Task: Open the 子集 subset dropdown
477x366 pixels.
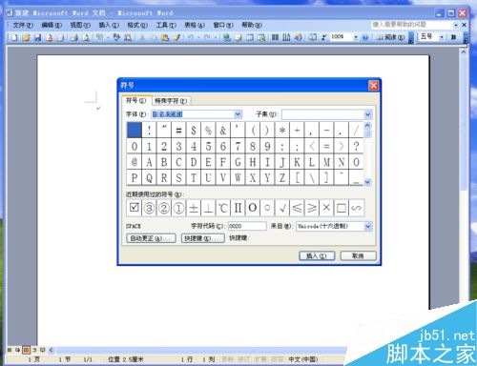Action: coord(368,114)
